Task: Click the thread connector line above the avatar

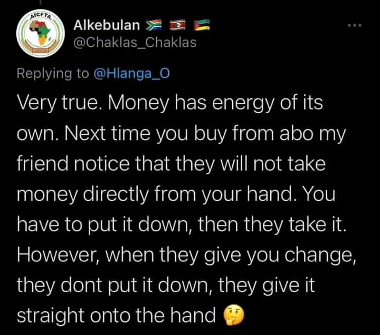Action: coord(41,2)
